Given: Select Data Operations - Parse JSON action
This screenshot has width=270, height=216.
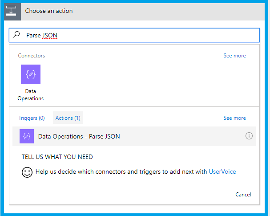Looking at the screenshot, I should [134, 136].
